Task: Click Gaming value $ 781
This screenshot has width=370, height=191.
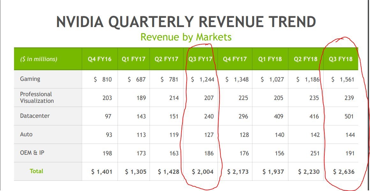Action: coord(169,80)
